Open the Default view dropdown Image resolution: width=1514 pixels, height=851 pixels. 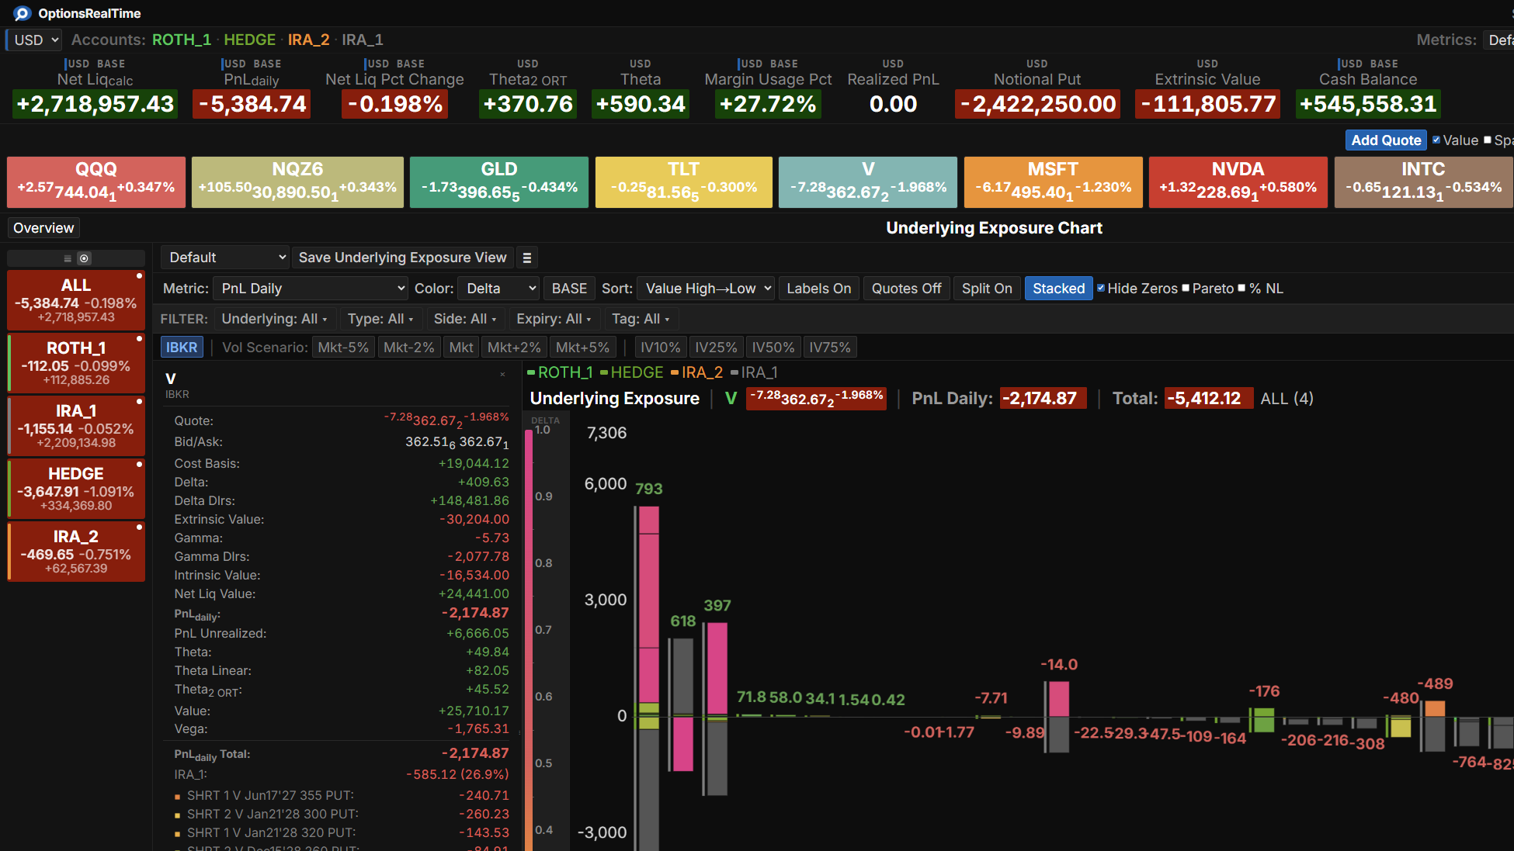[225, 258]
